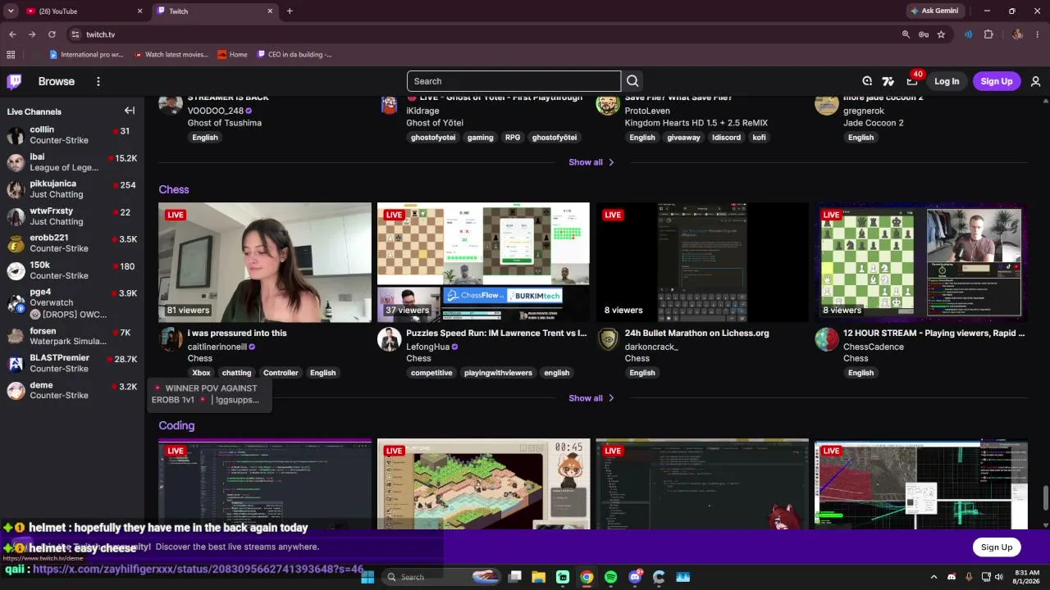Open the user account avatar menu
Viewport: 1050px width, 590px height.
tap(1035, 81)
